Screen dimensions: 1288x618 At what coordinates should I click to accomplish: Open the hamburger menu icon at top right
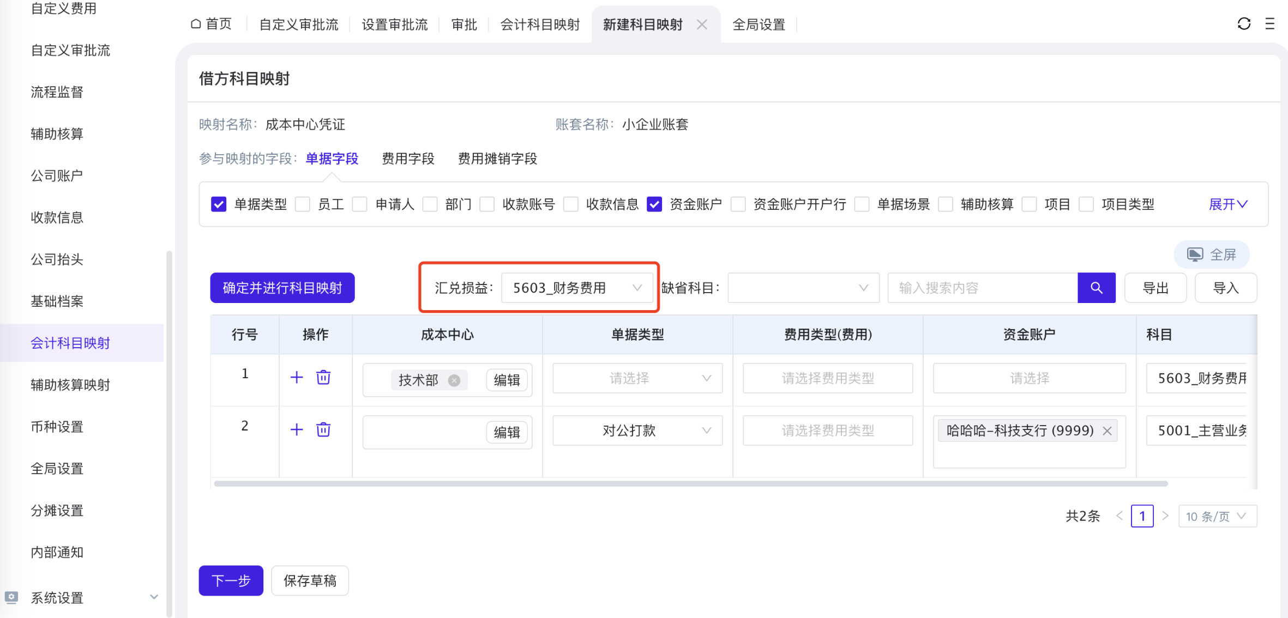(x=1269, y=24)
